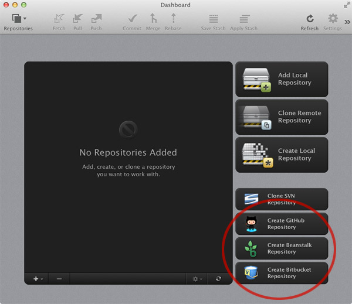Image resolution: width=352 pixels, height=304 pixels.
Task: Open Settings gear in toolbar
Action: coord(333,20)
